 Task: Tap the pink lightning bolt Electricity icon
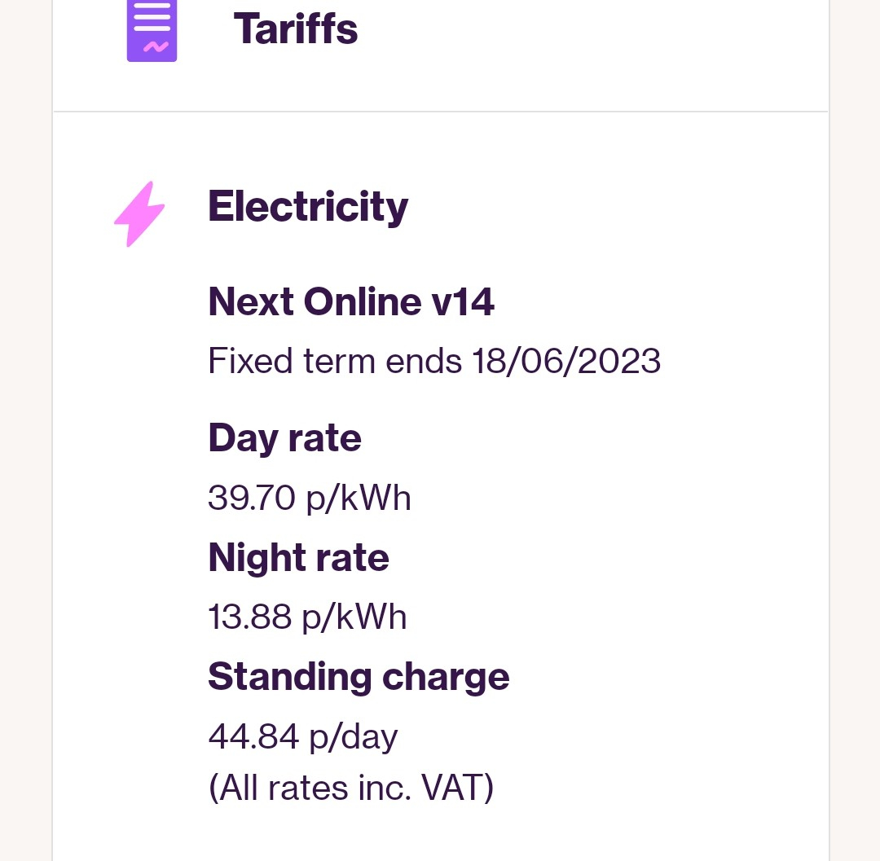(139, 214)
